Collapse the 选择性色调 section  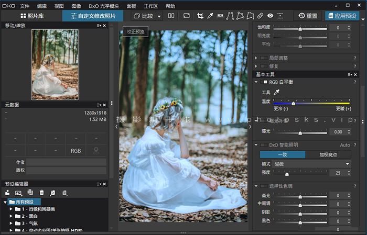(256, 186)
